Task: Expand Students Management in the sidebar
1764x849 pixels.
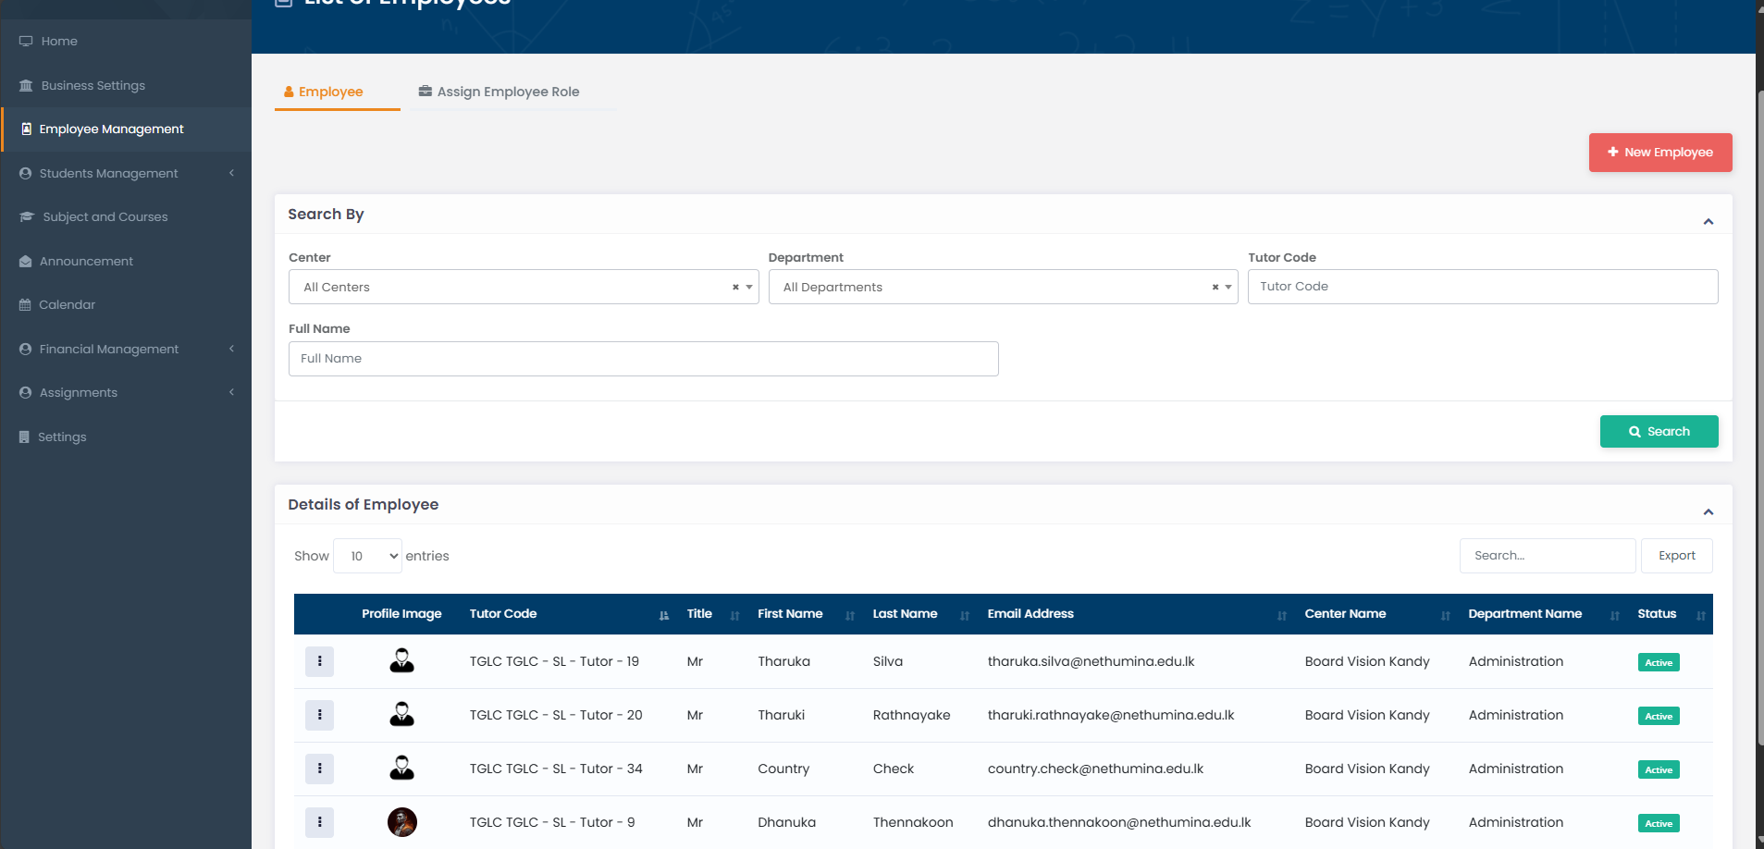Action: [109, 173]
